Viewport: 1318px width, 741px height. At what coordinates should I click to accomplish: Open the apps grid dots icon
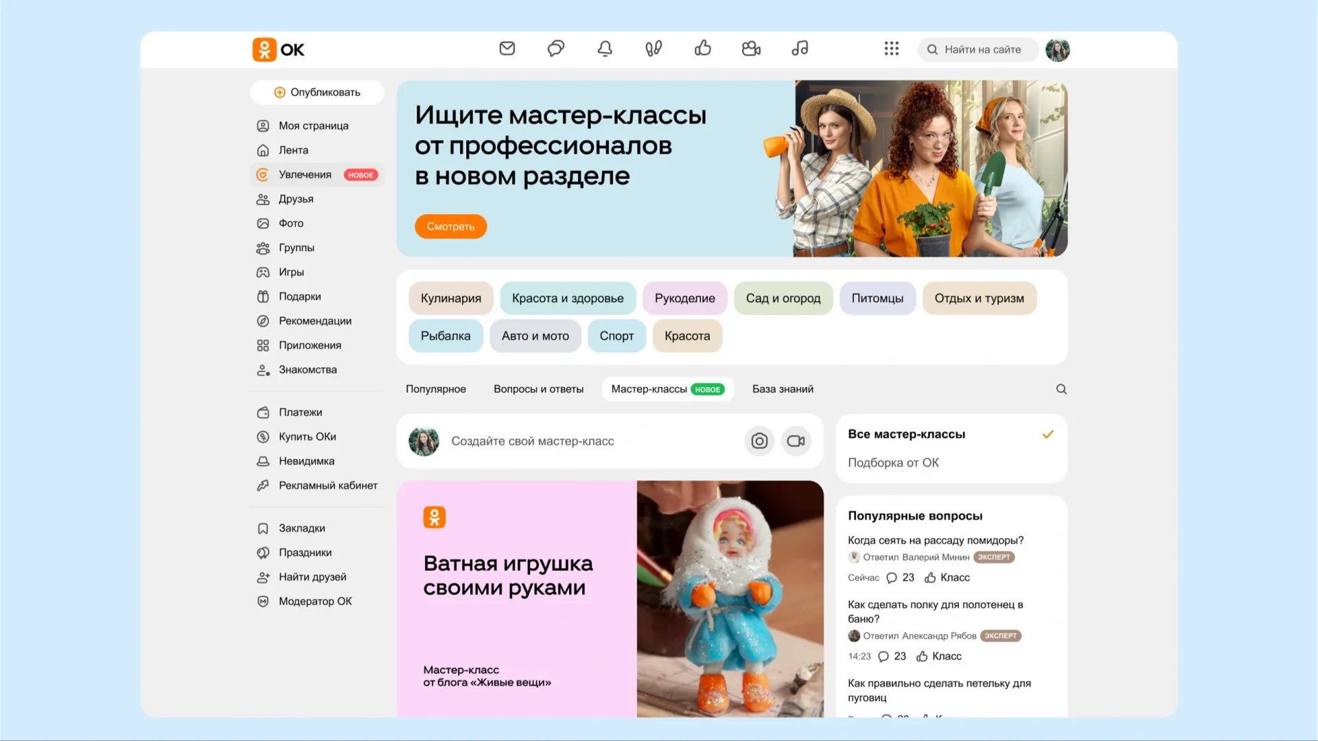click(x=892, y=49)
